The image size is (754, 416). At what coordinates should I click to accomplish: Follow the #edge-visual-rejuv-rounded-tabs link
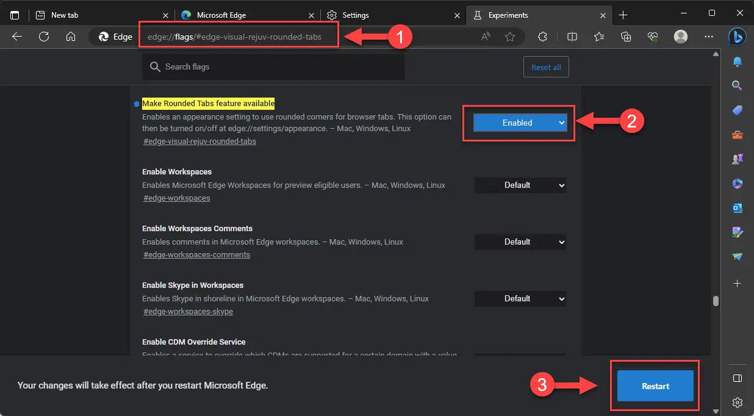[199, 141]
